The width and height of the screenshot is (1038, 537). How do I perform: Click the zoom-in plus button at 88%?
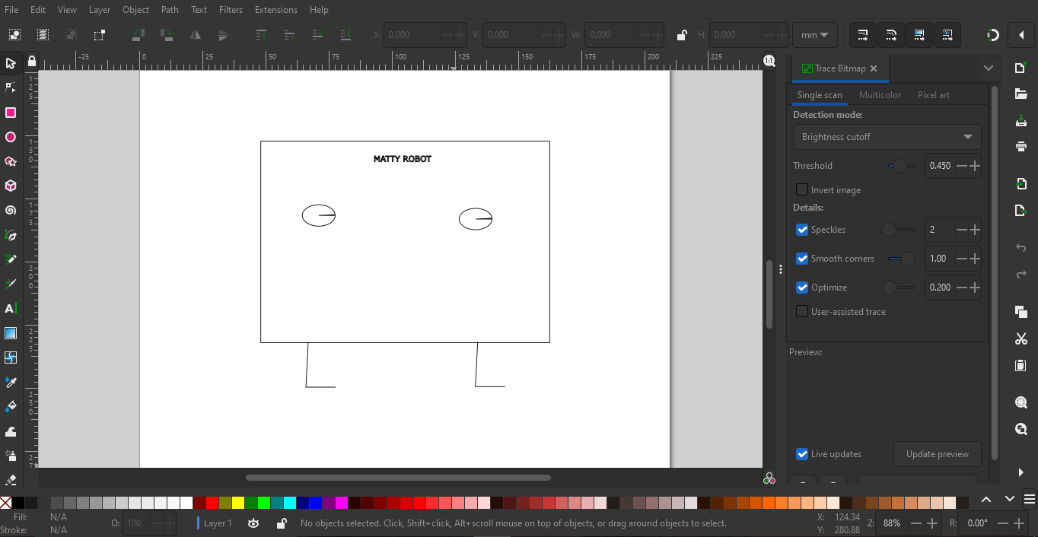pyautogui.click(x=932, y=523)
